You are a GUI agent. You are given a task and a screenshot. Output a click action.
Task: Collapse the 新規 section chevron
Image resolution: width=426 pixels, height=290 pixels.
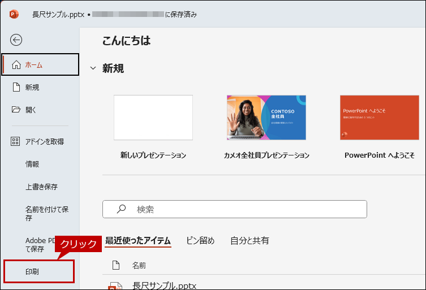tap(93, 68)
